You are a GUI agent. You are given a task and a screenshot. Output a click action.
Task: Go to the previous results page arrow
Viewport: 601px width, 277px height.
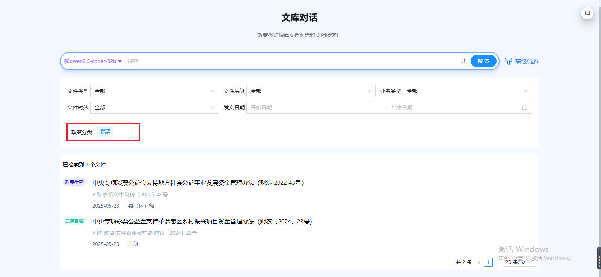click(479, 262)
